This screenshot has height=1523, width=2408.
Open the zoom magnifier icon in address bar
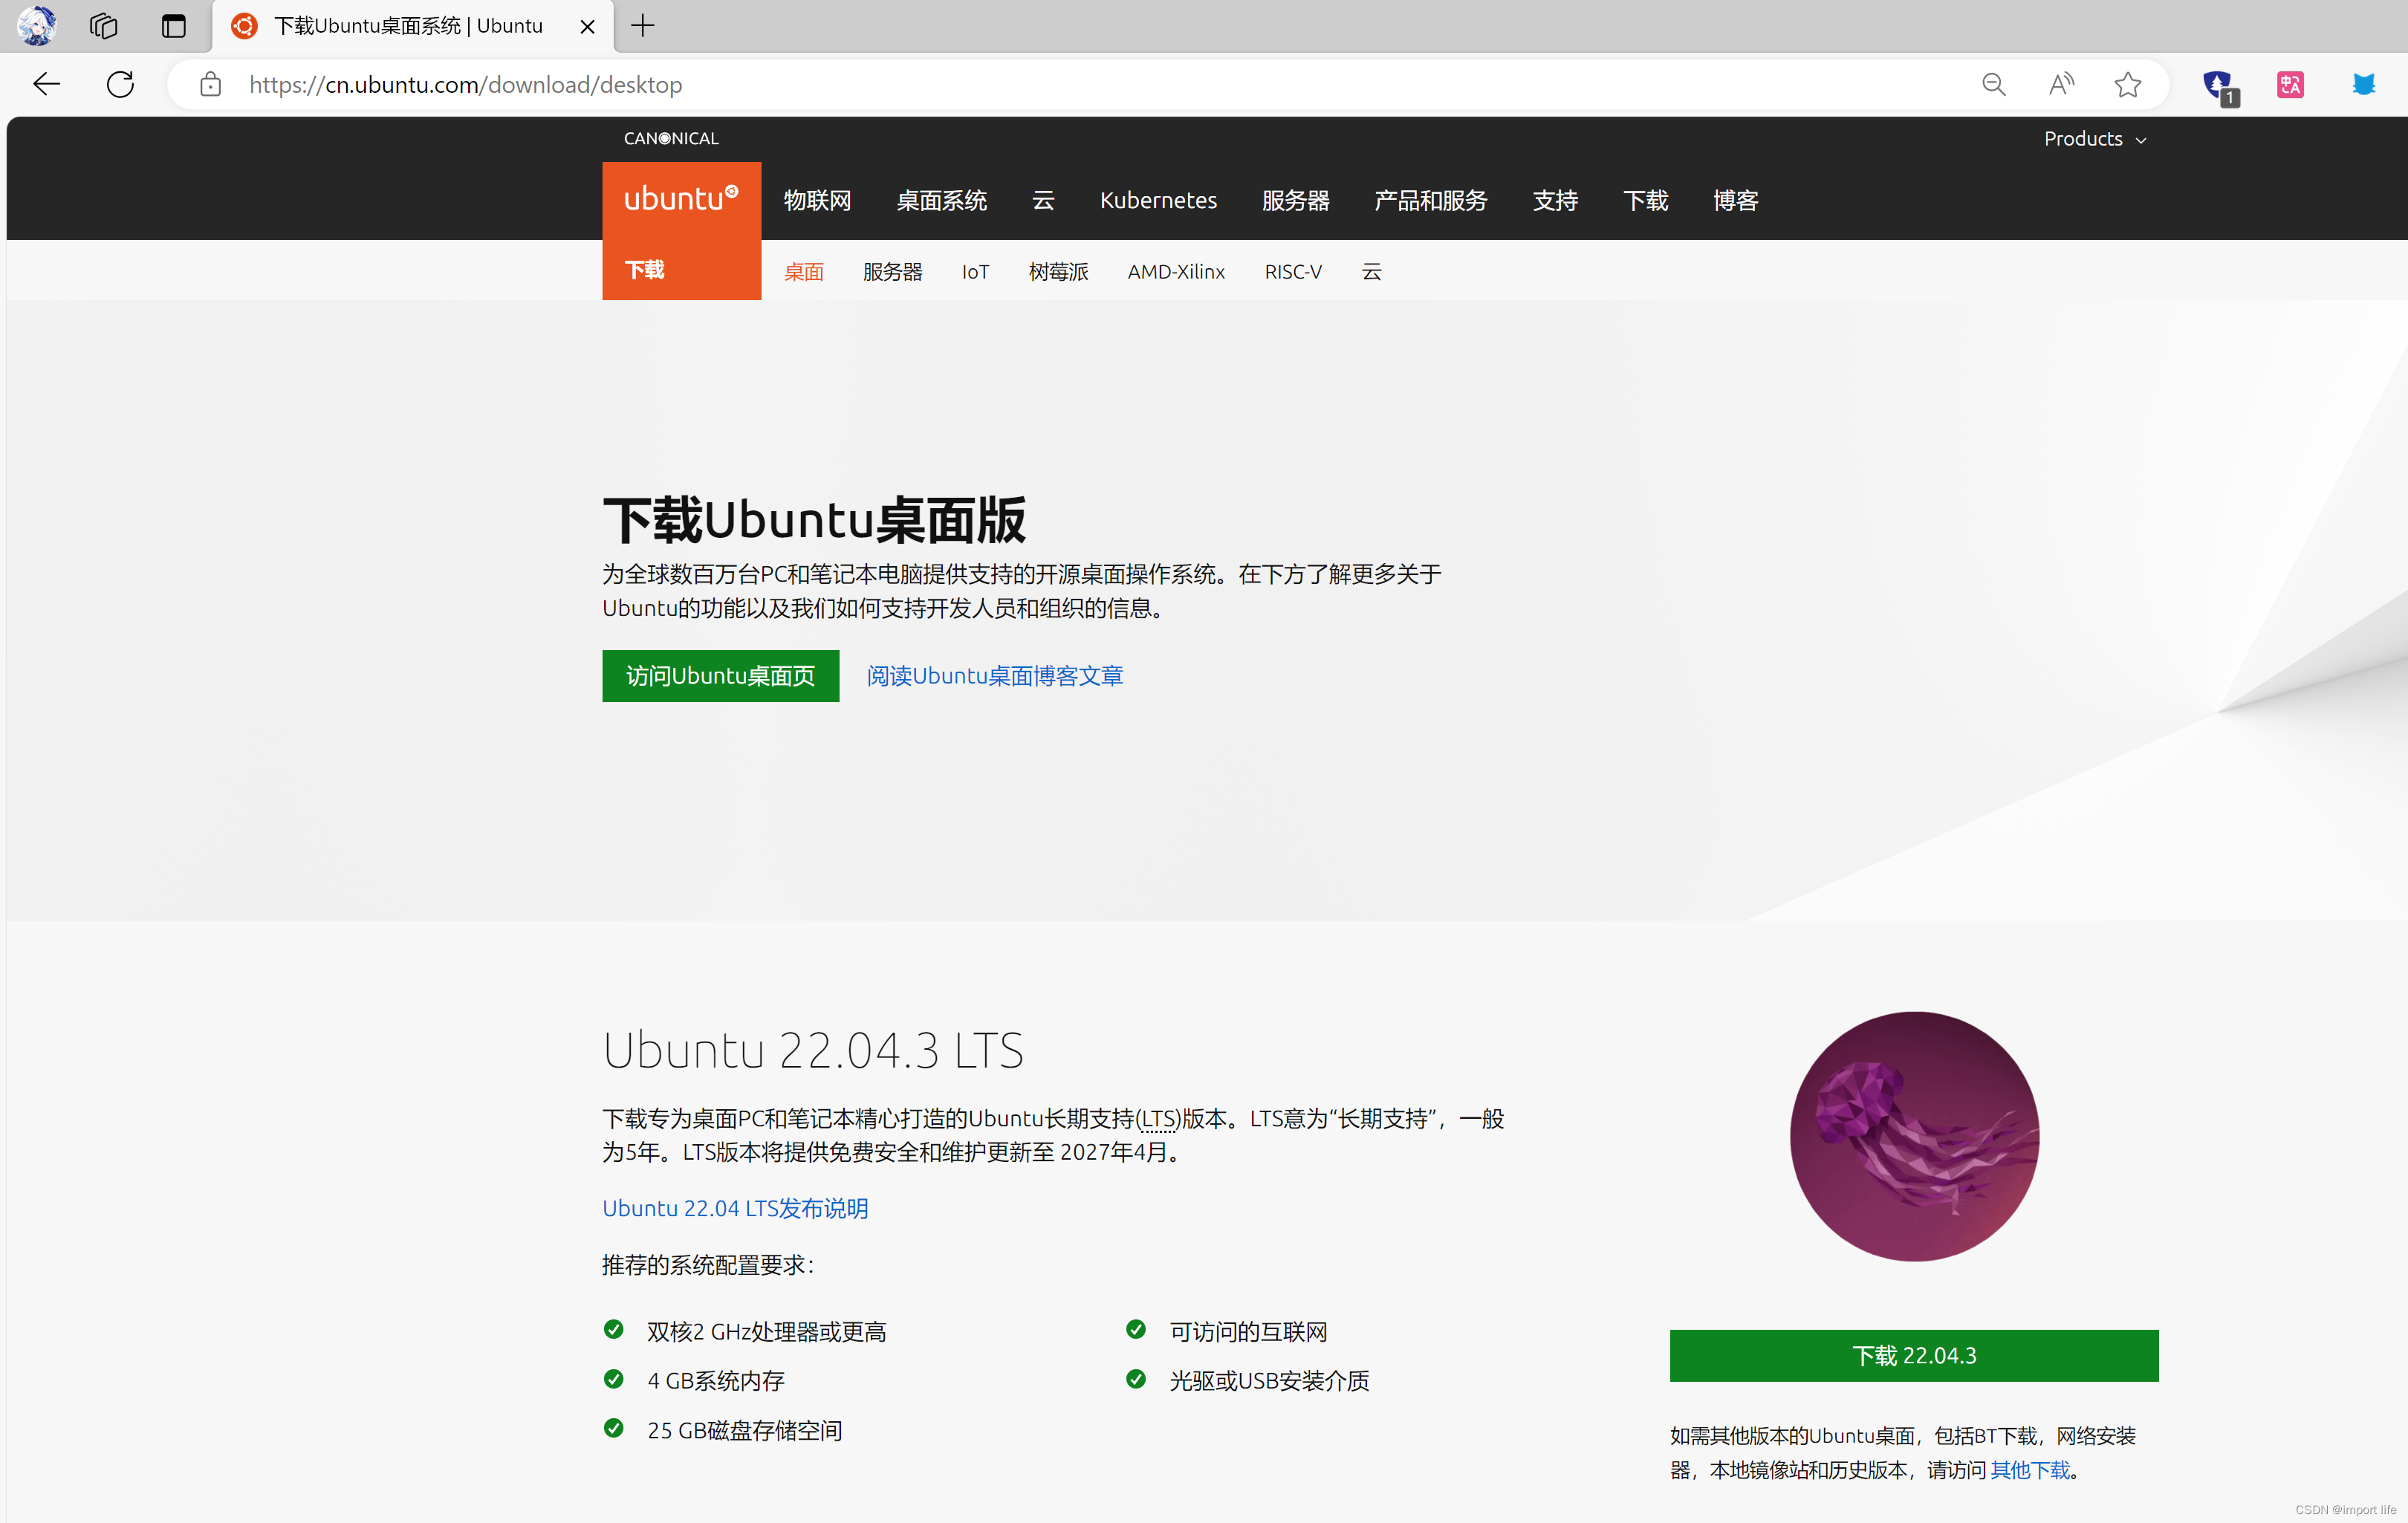[x=1993, y=84]
